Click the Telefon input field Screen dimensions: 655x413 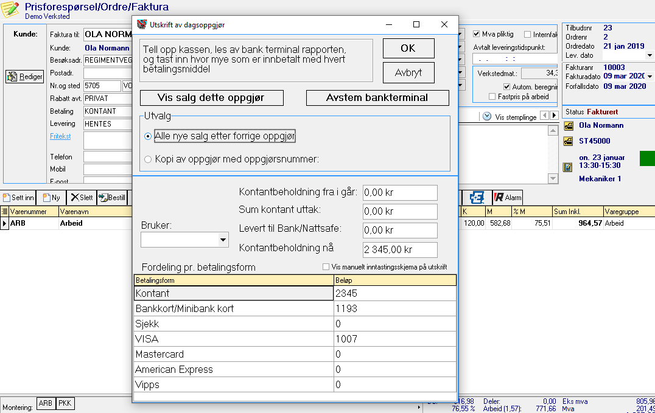[x=108, y=156]
